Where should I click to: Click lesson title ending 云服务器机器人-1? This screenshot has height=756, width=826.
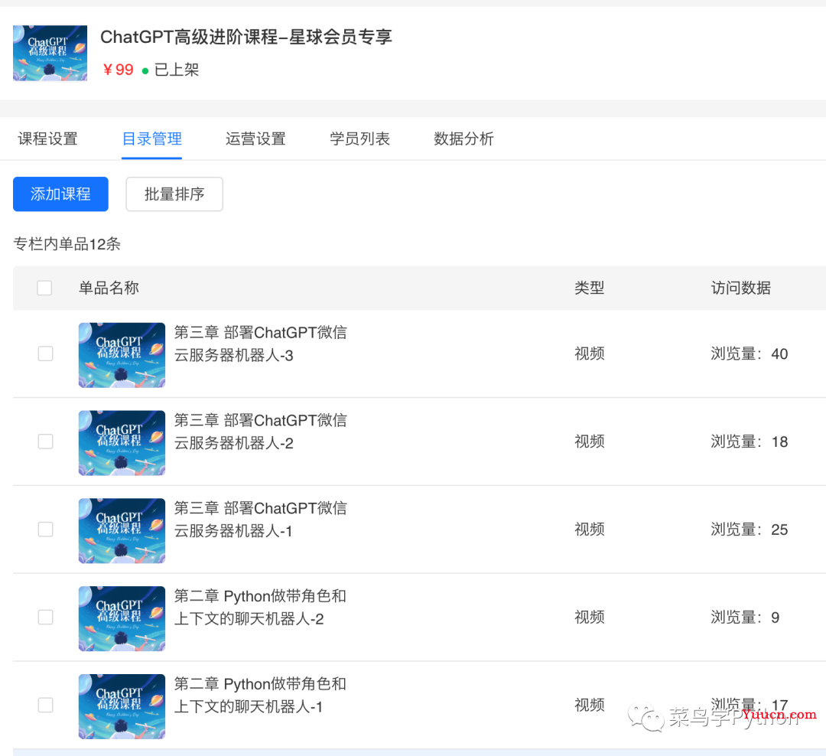click(x=260, y=520)
